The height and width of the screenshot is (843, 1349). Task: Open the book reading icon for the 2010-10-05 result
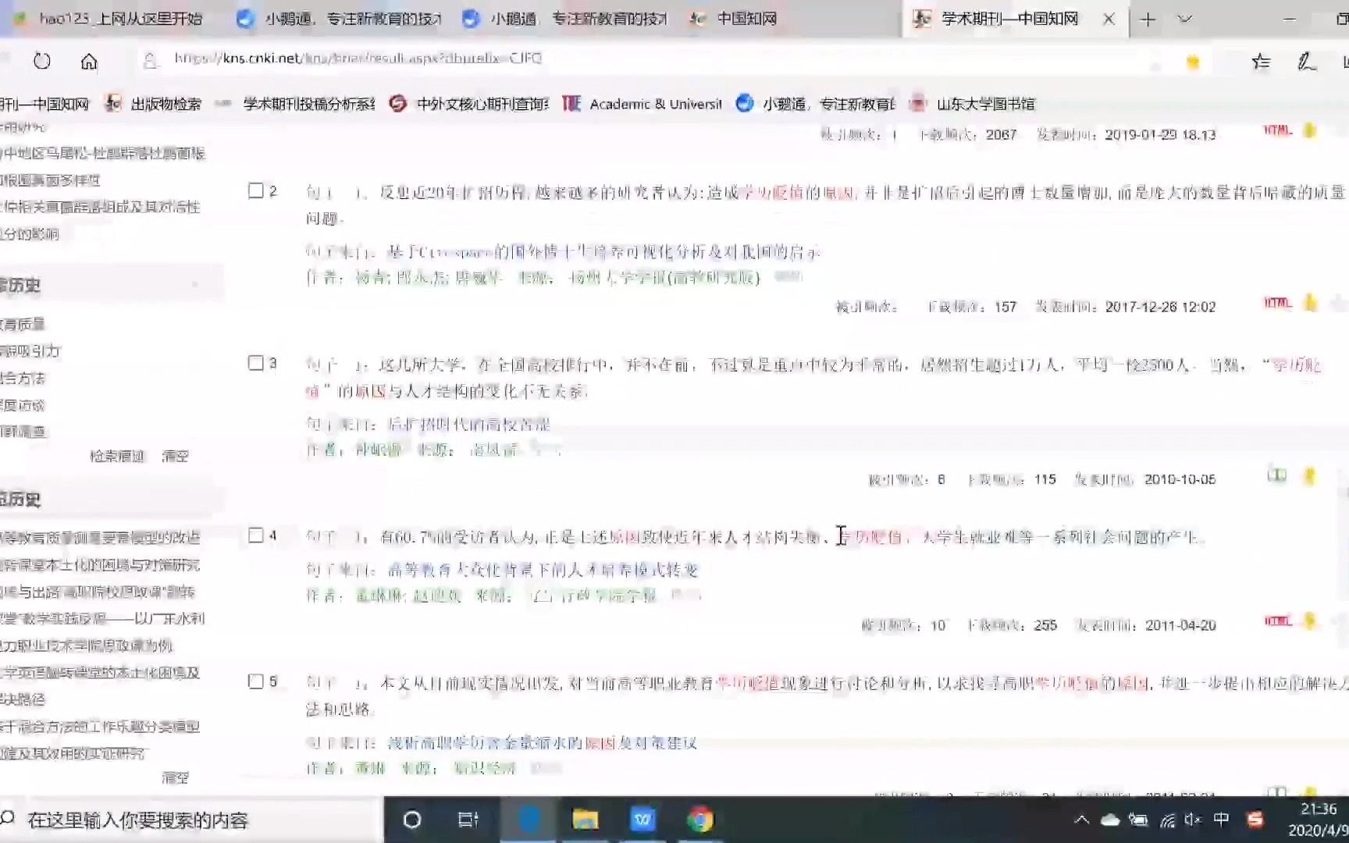coord(1277,475)
